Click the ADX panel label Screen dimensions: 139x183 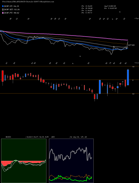coord(53,137)
